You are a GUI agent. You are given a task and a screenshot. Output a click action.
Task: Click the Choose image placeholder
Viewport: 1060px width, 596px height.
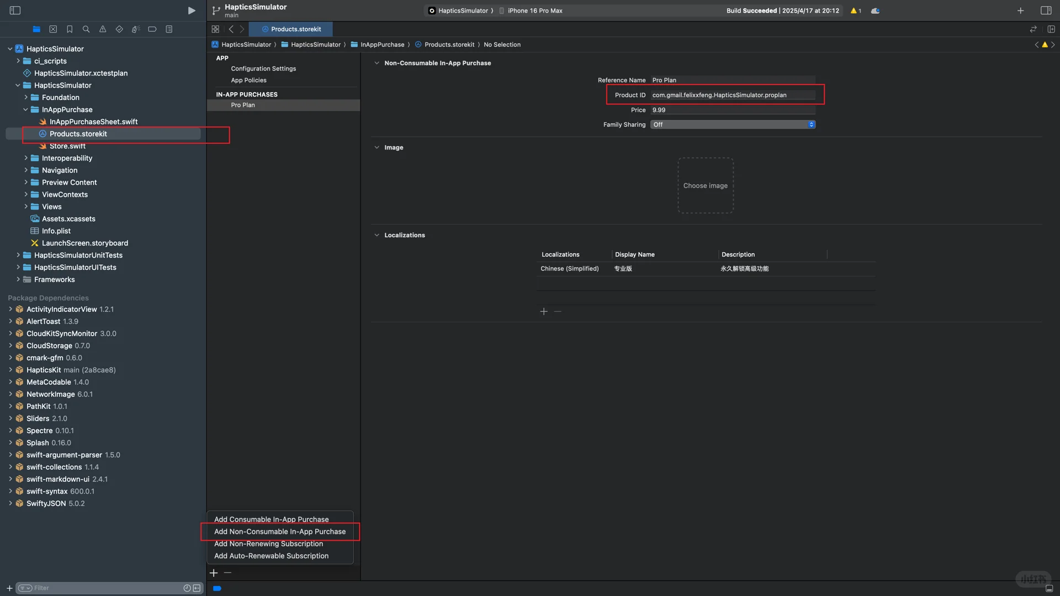point(705,185)
